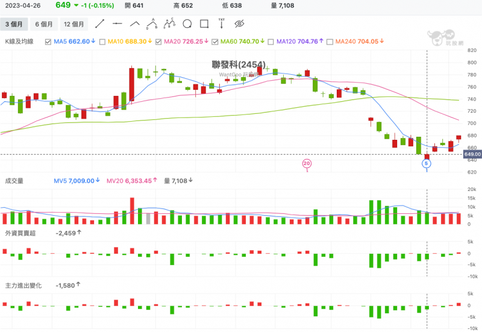Click the blue 5 marker on timeline
Image resolution: width=482 pixels, height=332 pixels.
click(x=427, y=163)
